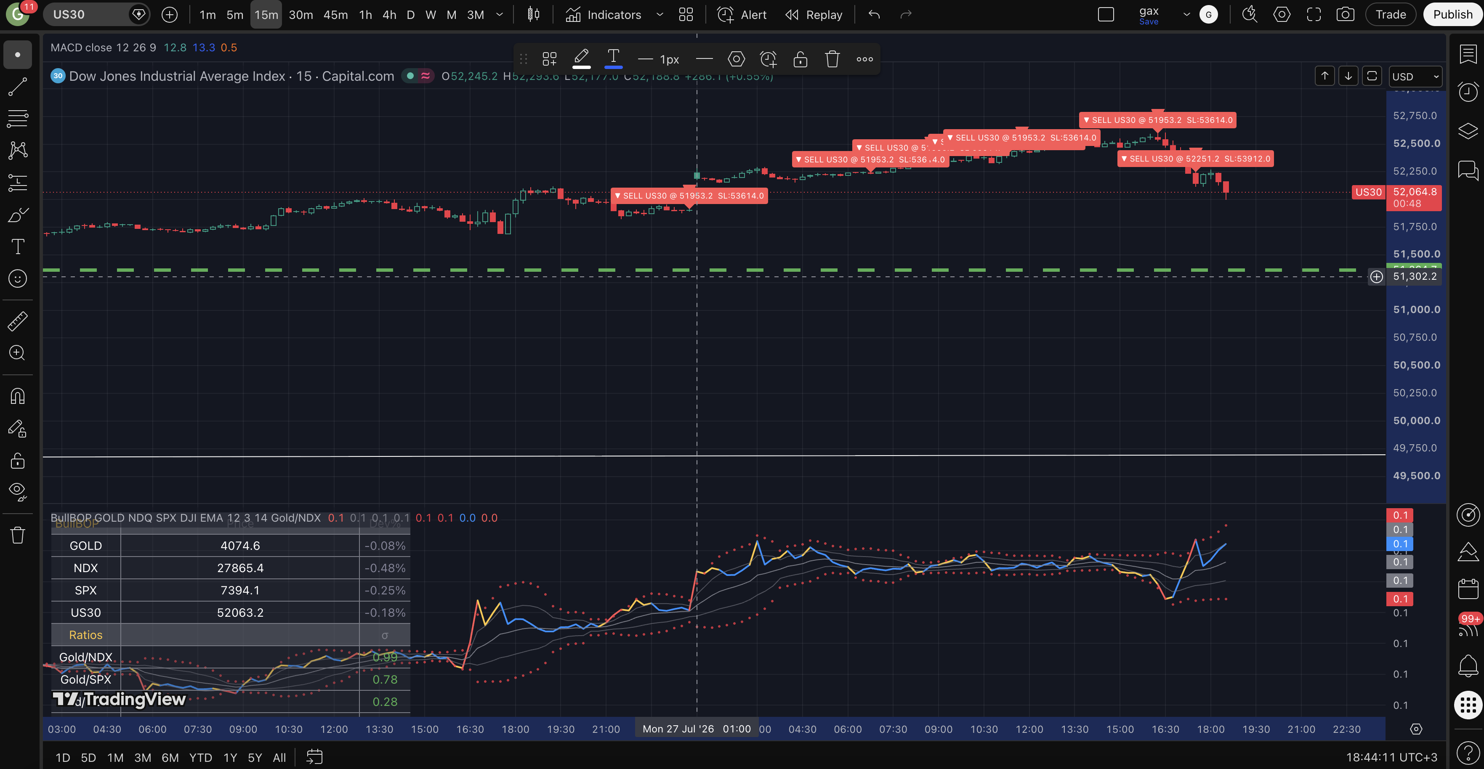Toggle magnet mode for drawings

[17, 396]
